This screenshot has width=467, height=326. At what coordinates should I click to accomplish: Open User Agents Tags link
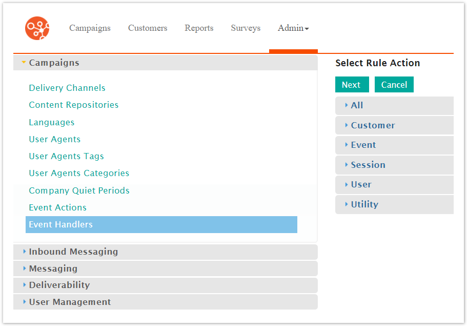[66, 156]
